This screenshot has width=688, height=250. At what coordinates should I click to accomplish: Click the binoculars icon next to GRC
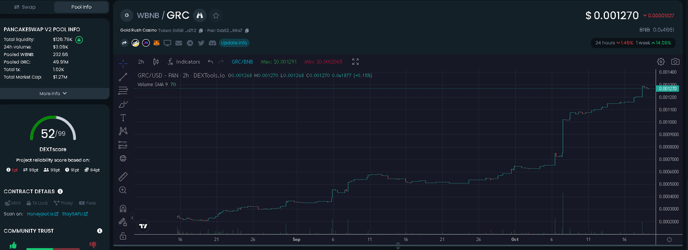click(200, 15)
